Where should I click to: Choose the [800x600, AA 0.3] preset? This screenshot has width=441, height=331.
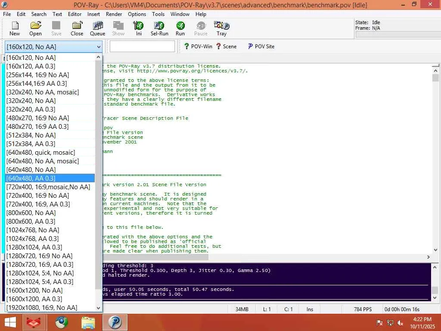pos(31,221)
